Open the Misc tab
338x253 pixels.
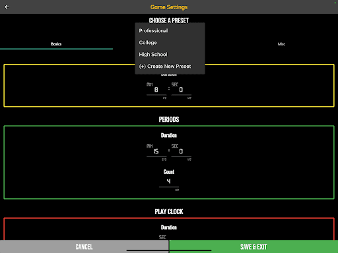(281, 44)
